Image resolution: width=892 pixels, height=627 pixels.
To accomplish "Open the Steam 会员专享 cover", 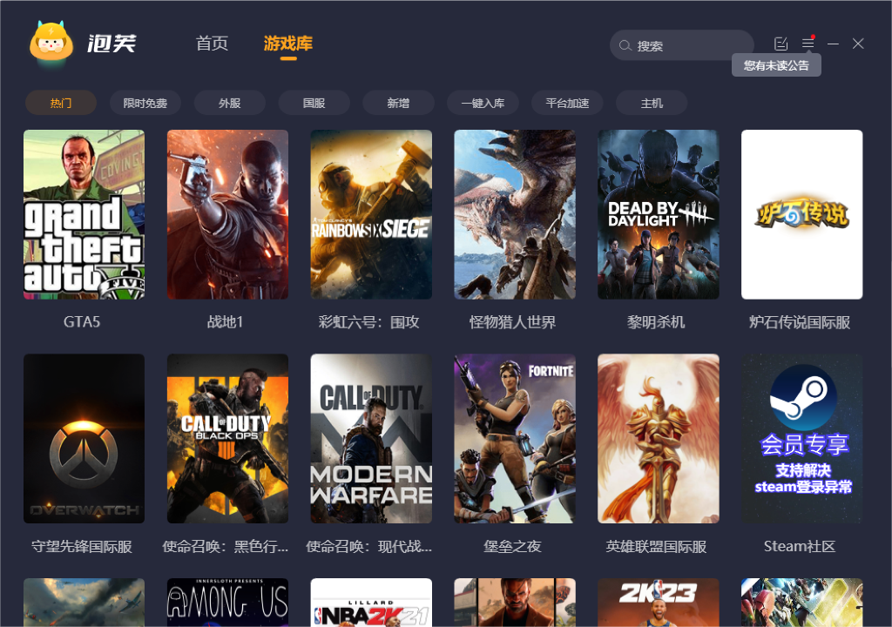I will [x=801, y=439].
